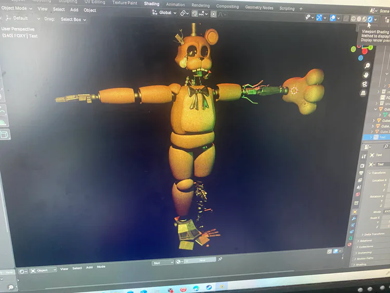This screenshot has height=293, width=390.
Task: Open the Object properties tab
Action: pos(355,212)
